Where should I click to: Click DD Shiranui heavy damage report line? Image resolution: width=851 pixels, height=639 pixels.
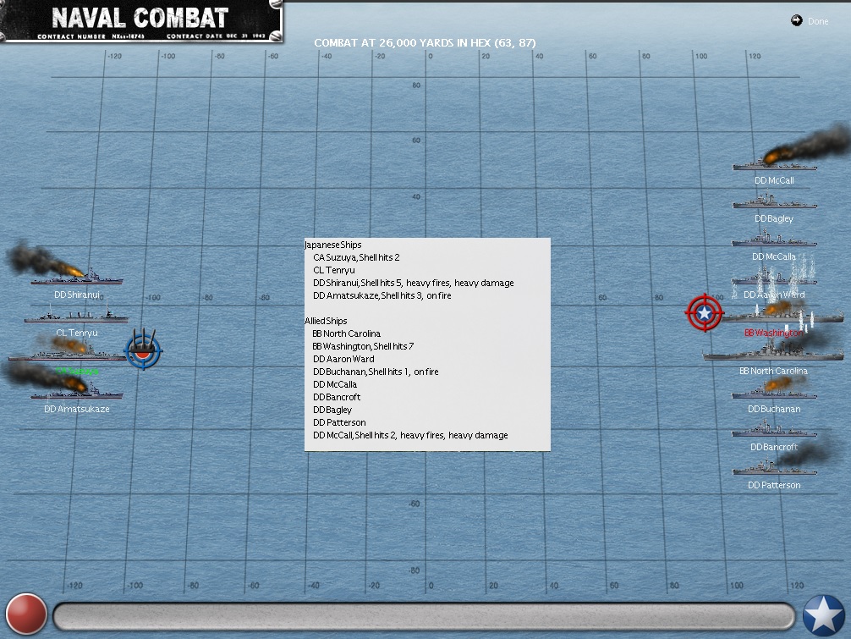(413, 283)
